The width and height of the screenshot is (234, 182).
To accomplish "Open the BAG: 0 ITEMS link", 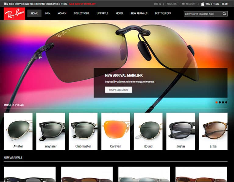I will pos(216,4).
